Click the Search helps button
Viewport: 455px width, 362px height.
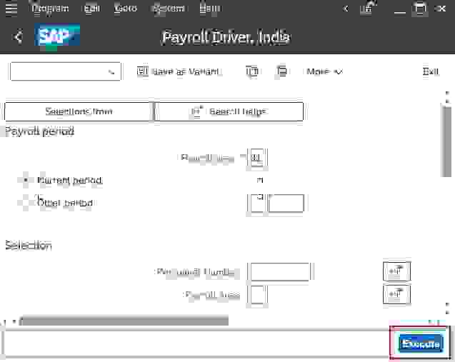point(229,111)
